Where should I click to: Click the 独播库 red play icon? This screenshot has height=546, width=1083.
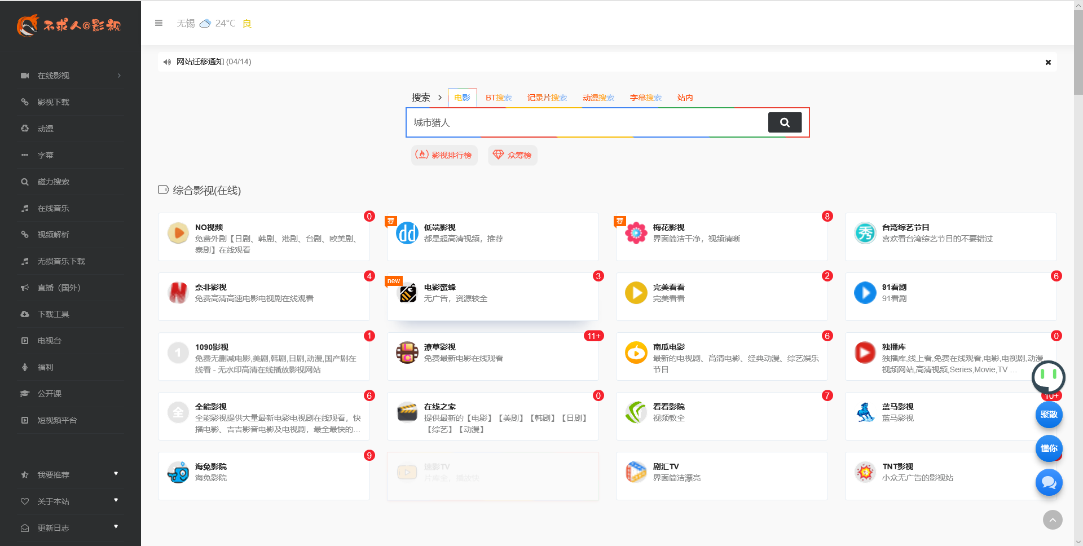(x=865, y=353)
